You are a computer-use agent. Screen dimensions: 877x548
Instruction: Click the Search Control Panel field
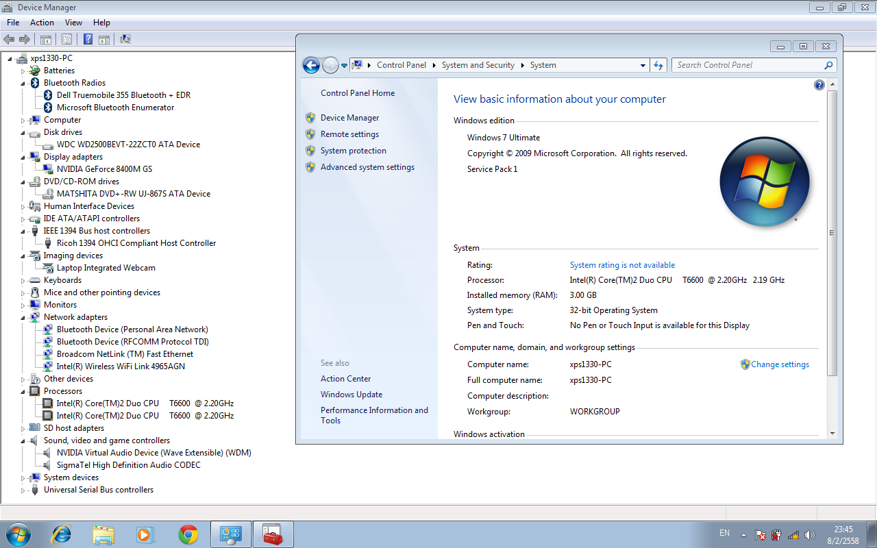click(x=754, y=65)
